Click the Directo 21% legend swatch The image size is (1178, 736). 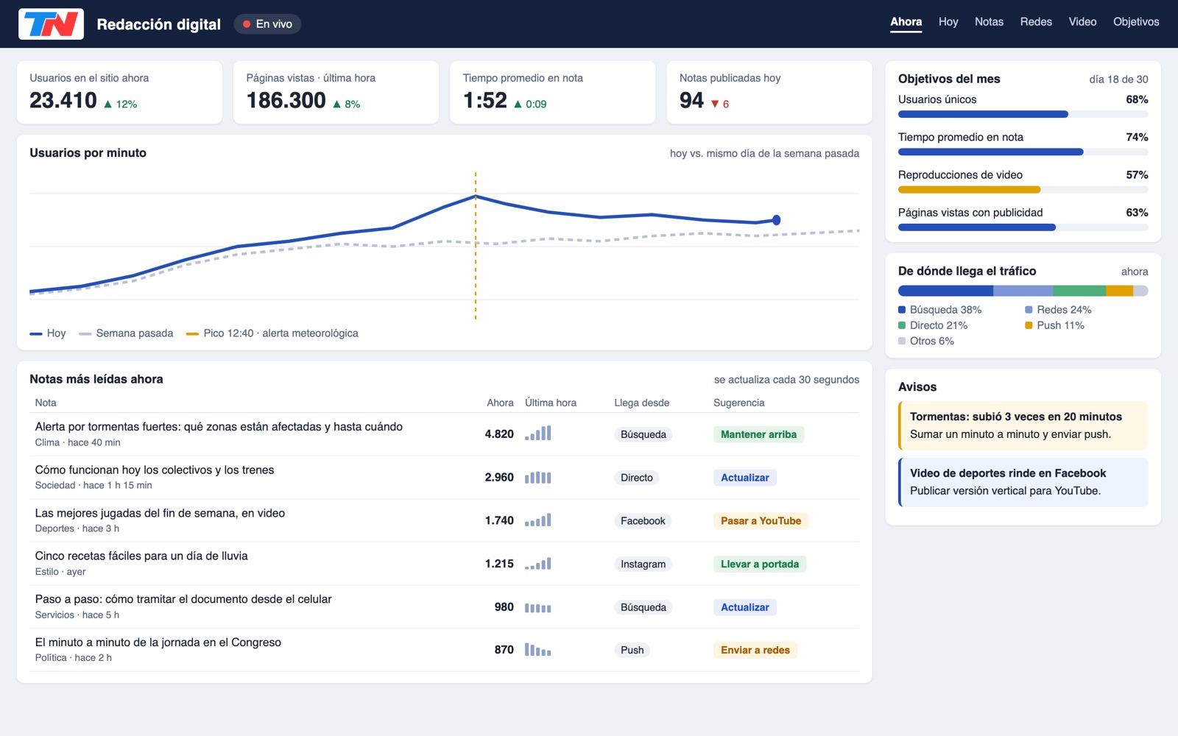click(x=902, y=325)
